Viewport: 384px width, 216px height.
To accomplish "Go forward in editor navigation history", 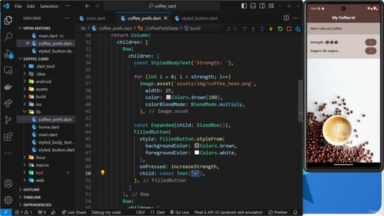I will tap(97, 6).
